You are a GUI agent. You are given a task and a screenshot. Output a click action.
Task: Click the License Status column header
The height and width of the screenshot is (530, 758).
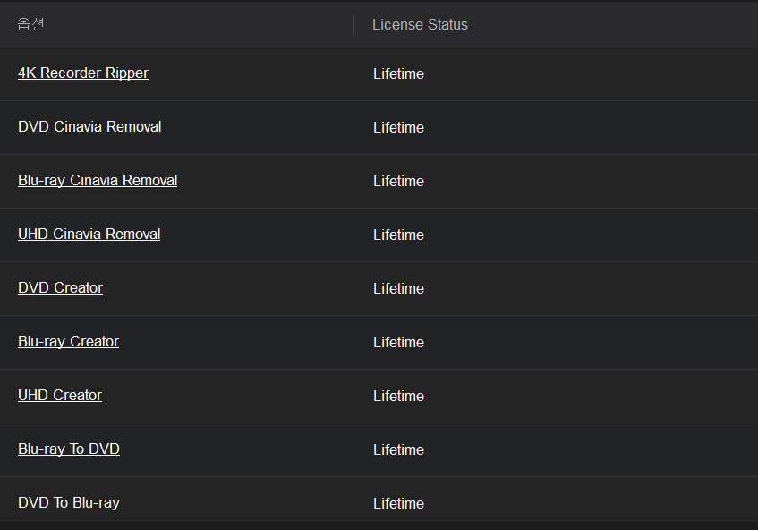420,24
